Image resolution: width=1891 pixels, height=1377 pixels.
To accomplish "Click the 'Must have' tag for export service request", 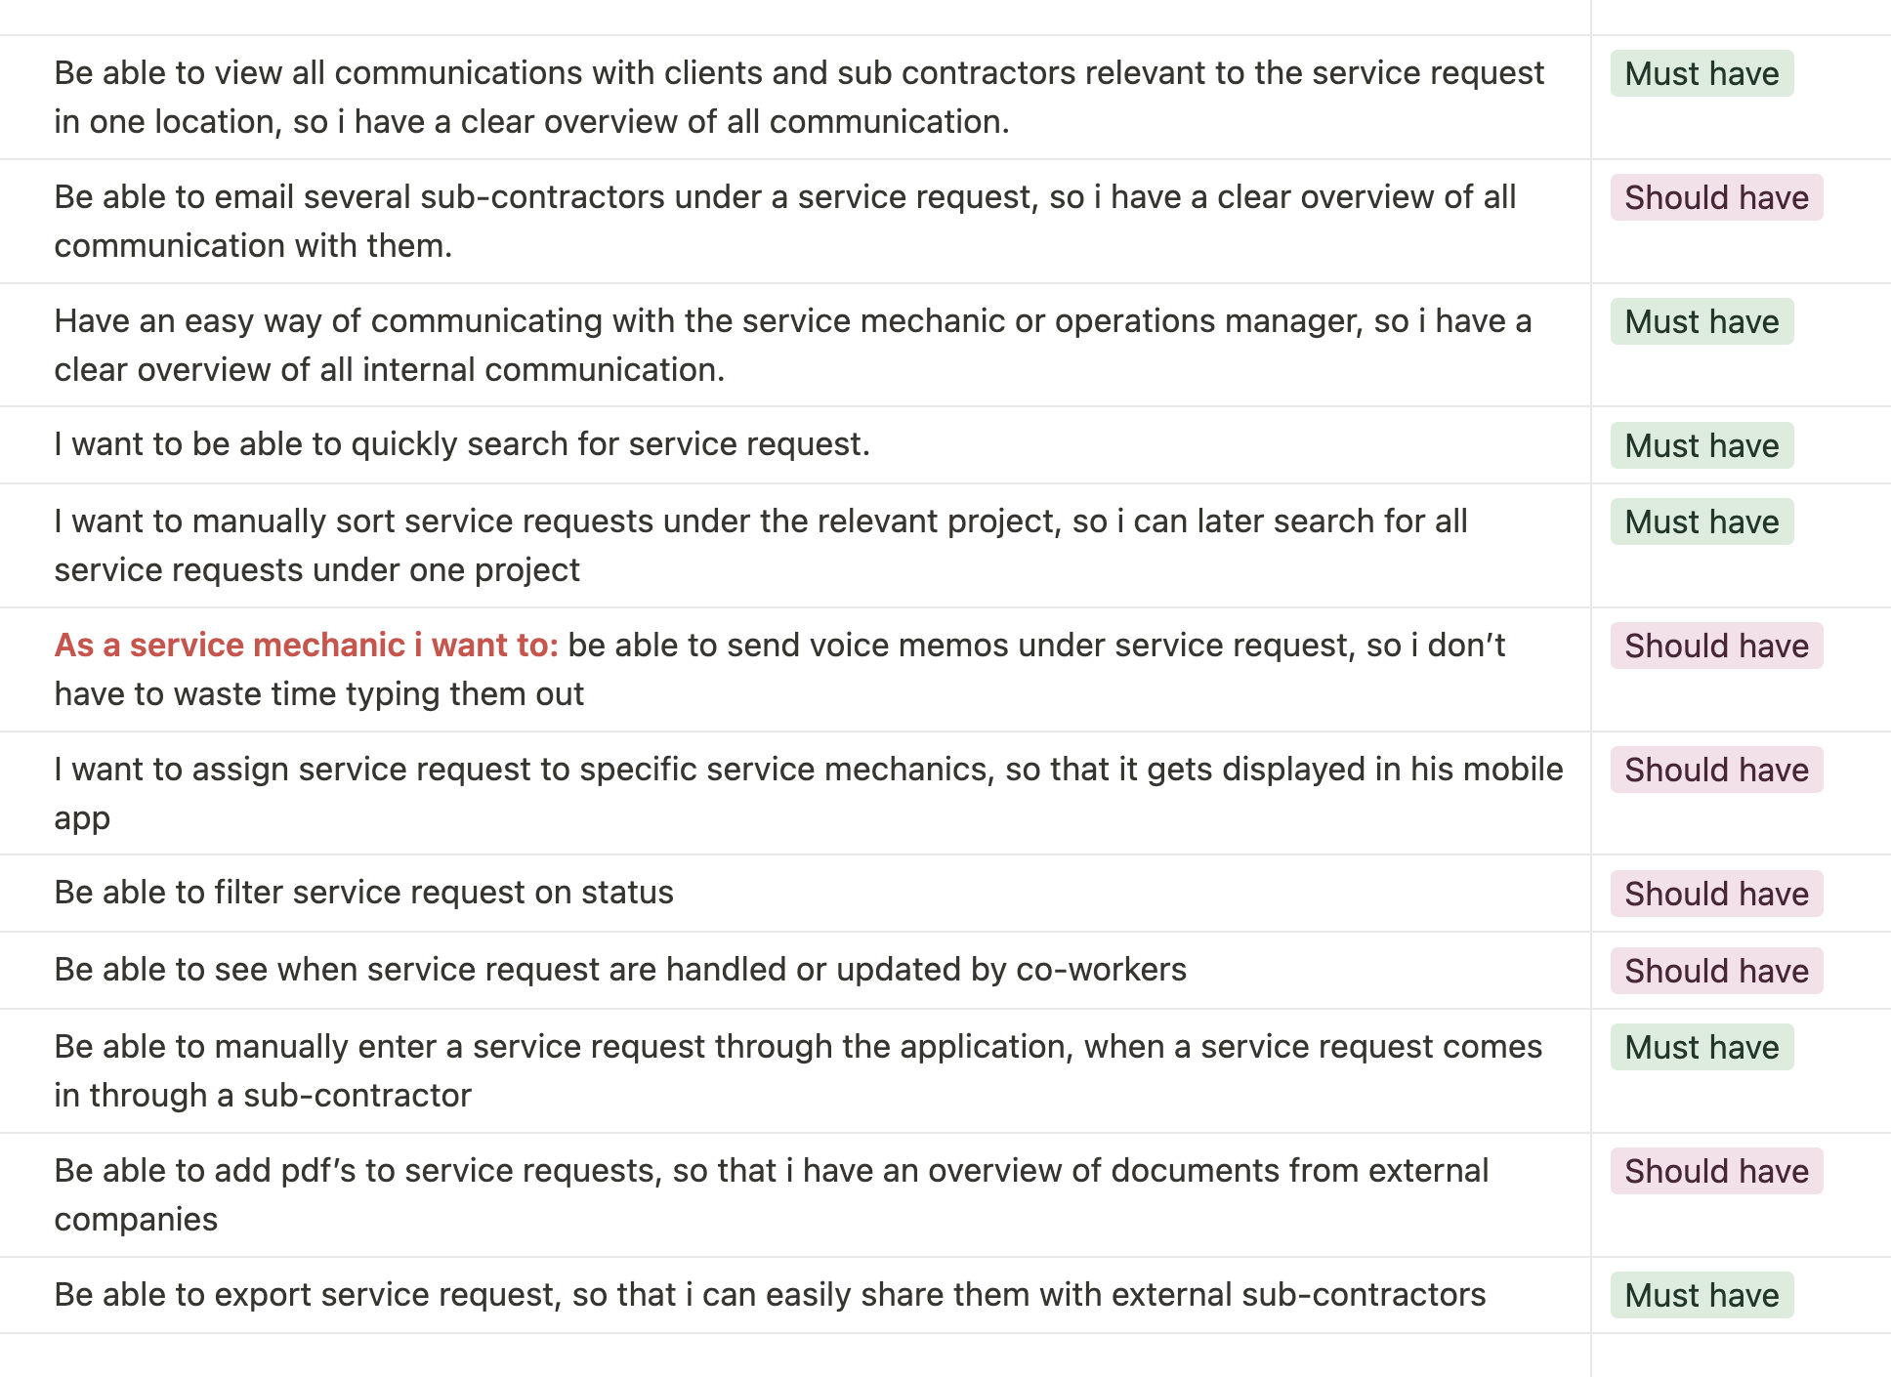I will (x=1702, y=1295).
